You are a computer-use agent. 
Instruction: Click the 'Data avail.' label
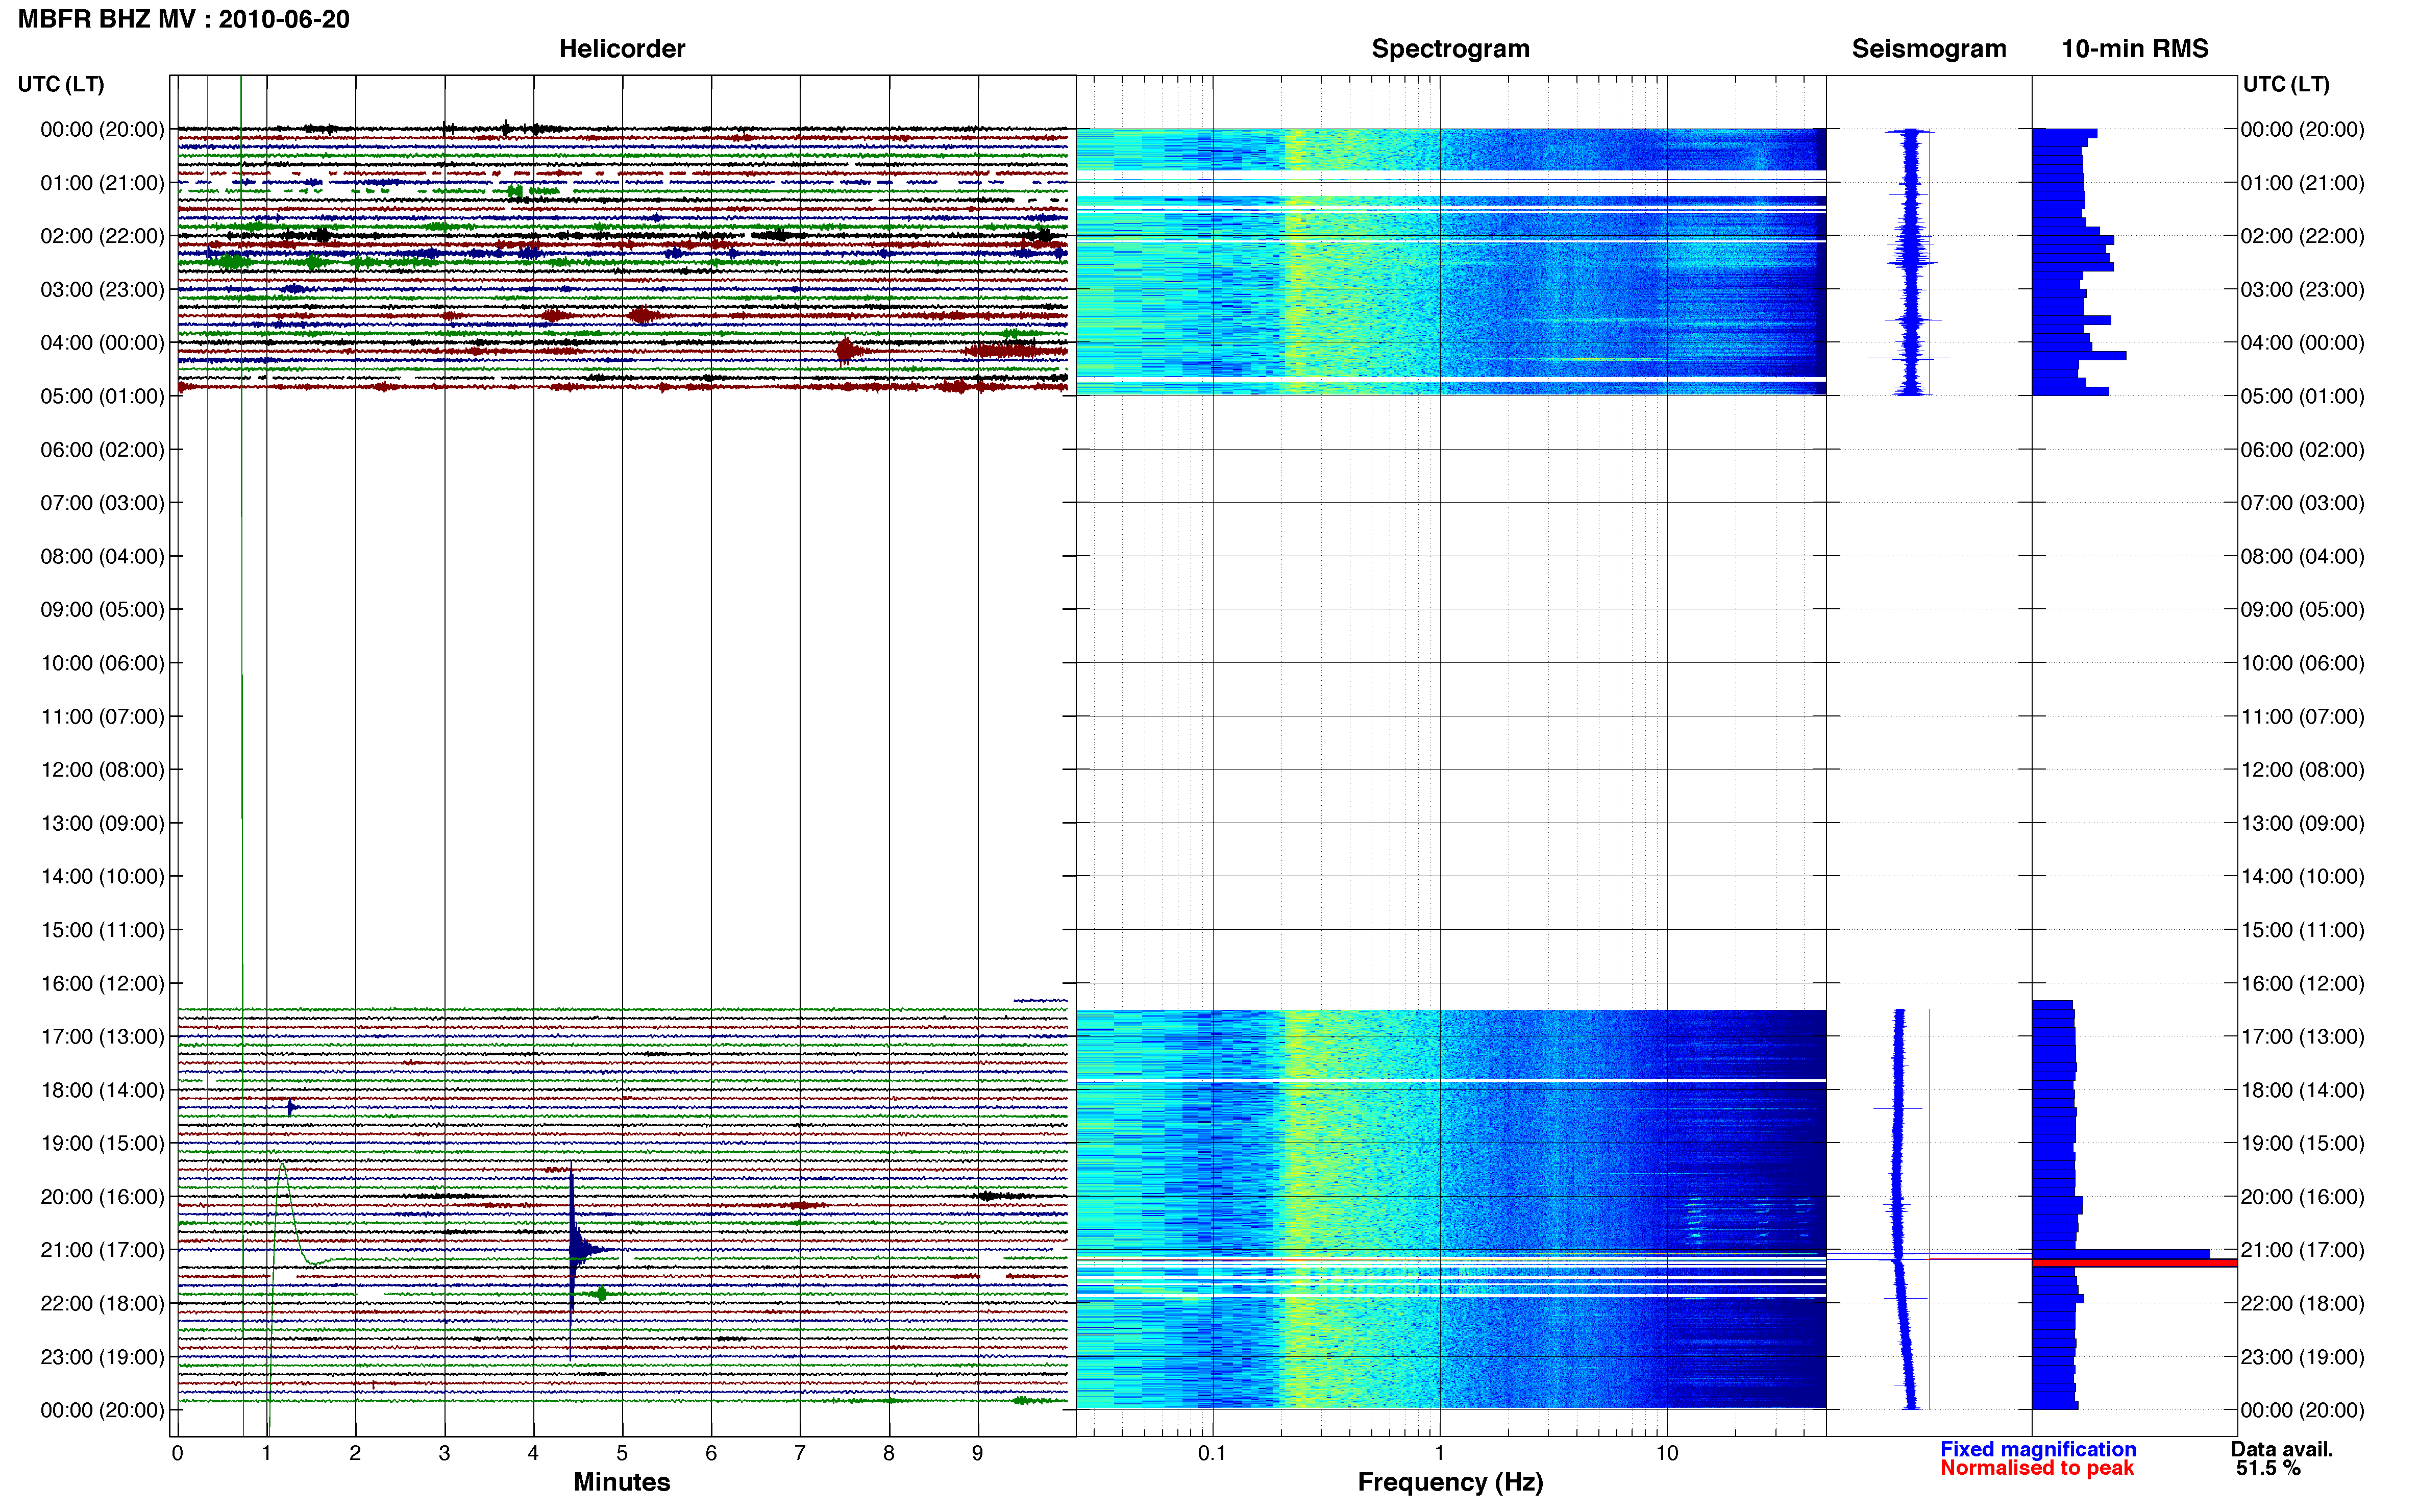pos(2282,1449)
